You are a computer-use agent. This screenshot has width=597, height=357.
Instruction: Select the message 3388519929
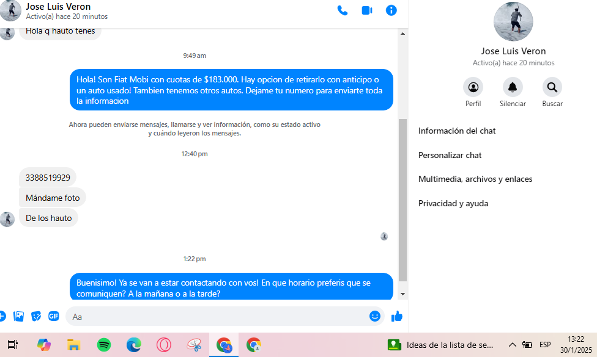(x=48, y=178)
